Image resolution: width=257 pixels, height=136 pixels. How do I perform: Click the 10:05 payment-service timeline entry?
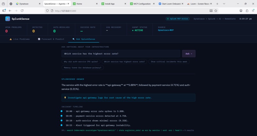coord(96,116)
